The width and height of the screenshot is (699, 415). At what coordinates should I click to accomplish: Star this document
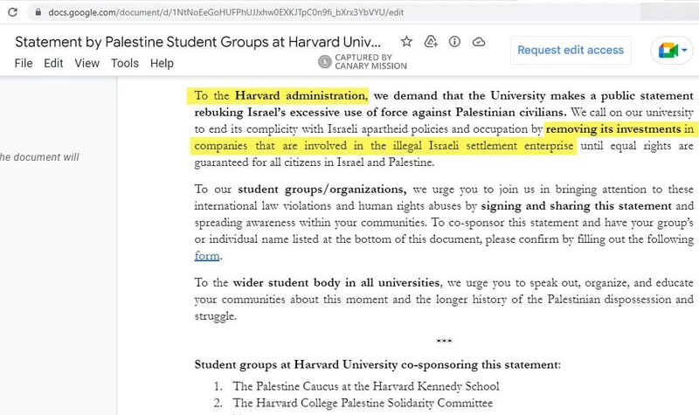(406, 42)
